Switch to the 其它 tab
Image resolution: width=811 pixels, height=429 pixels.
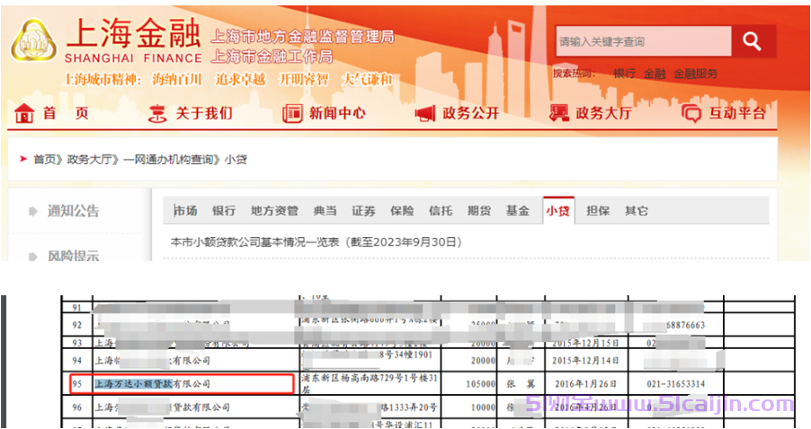[637, 211]
